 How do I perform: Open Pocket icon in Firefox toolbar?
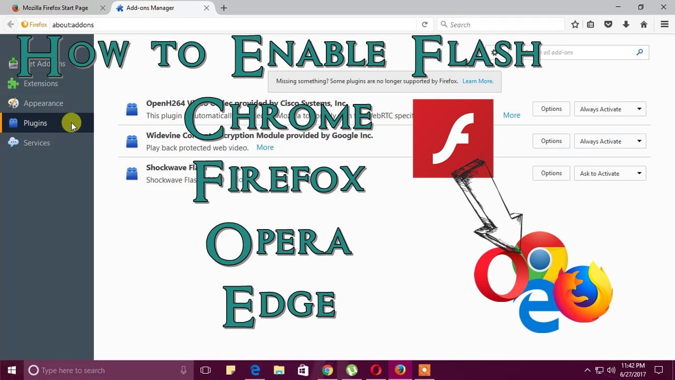tap(608, 24)
